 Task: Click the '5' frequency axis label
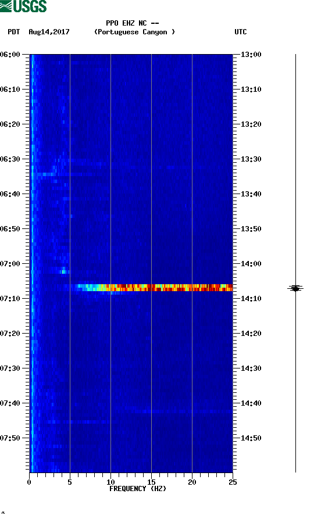point(70,482)
